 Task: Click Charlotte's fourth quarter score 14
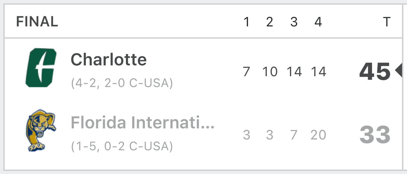click(x=318, y=72)
